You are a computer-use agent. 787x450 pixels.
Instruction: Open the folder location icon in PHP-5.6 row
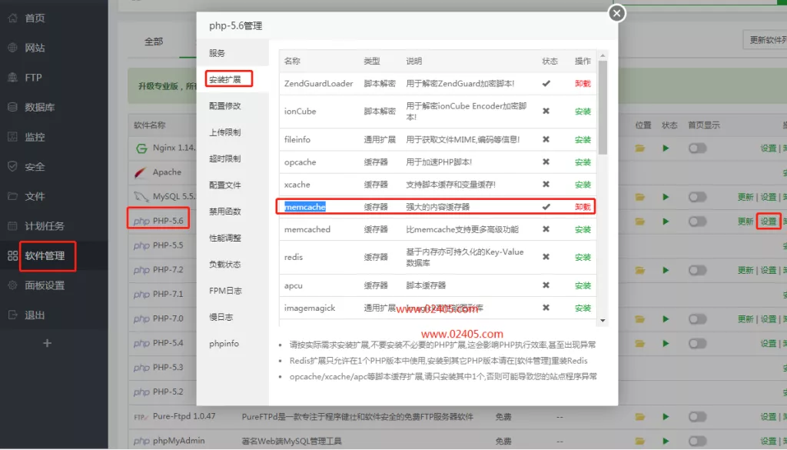[640, 222]
